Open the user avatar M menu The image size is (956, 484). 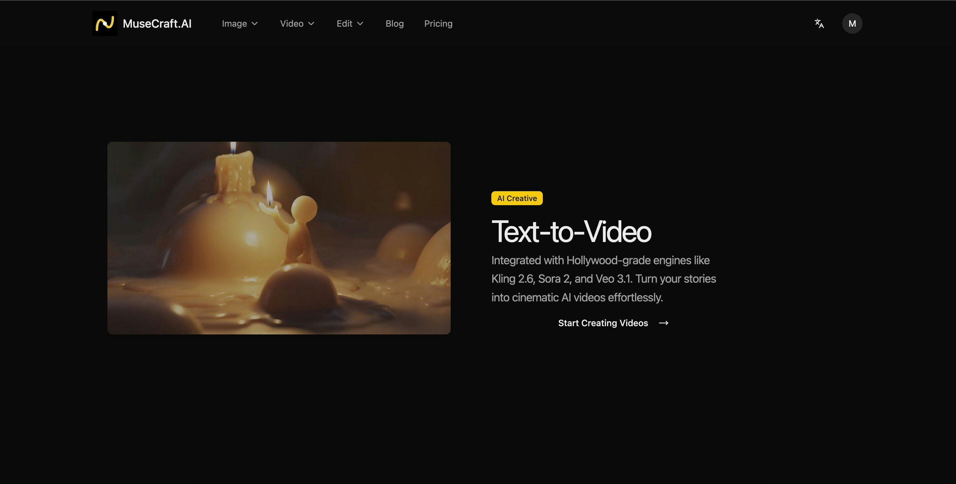852,24
